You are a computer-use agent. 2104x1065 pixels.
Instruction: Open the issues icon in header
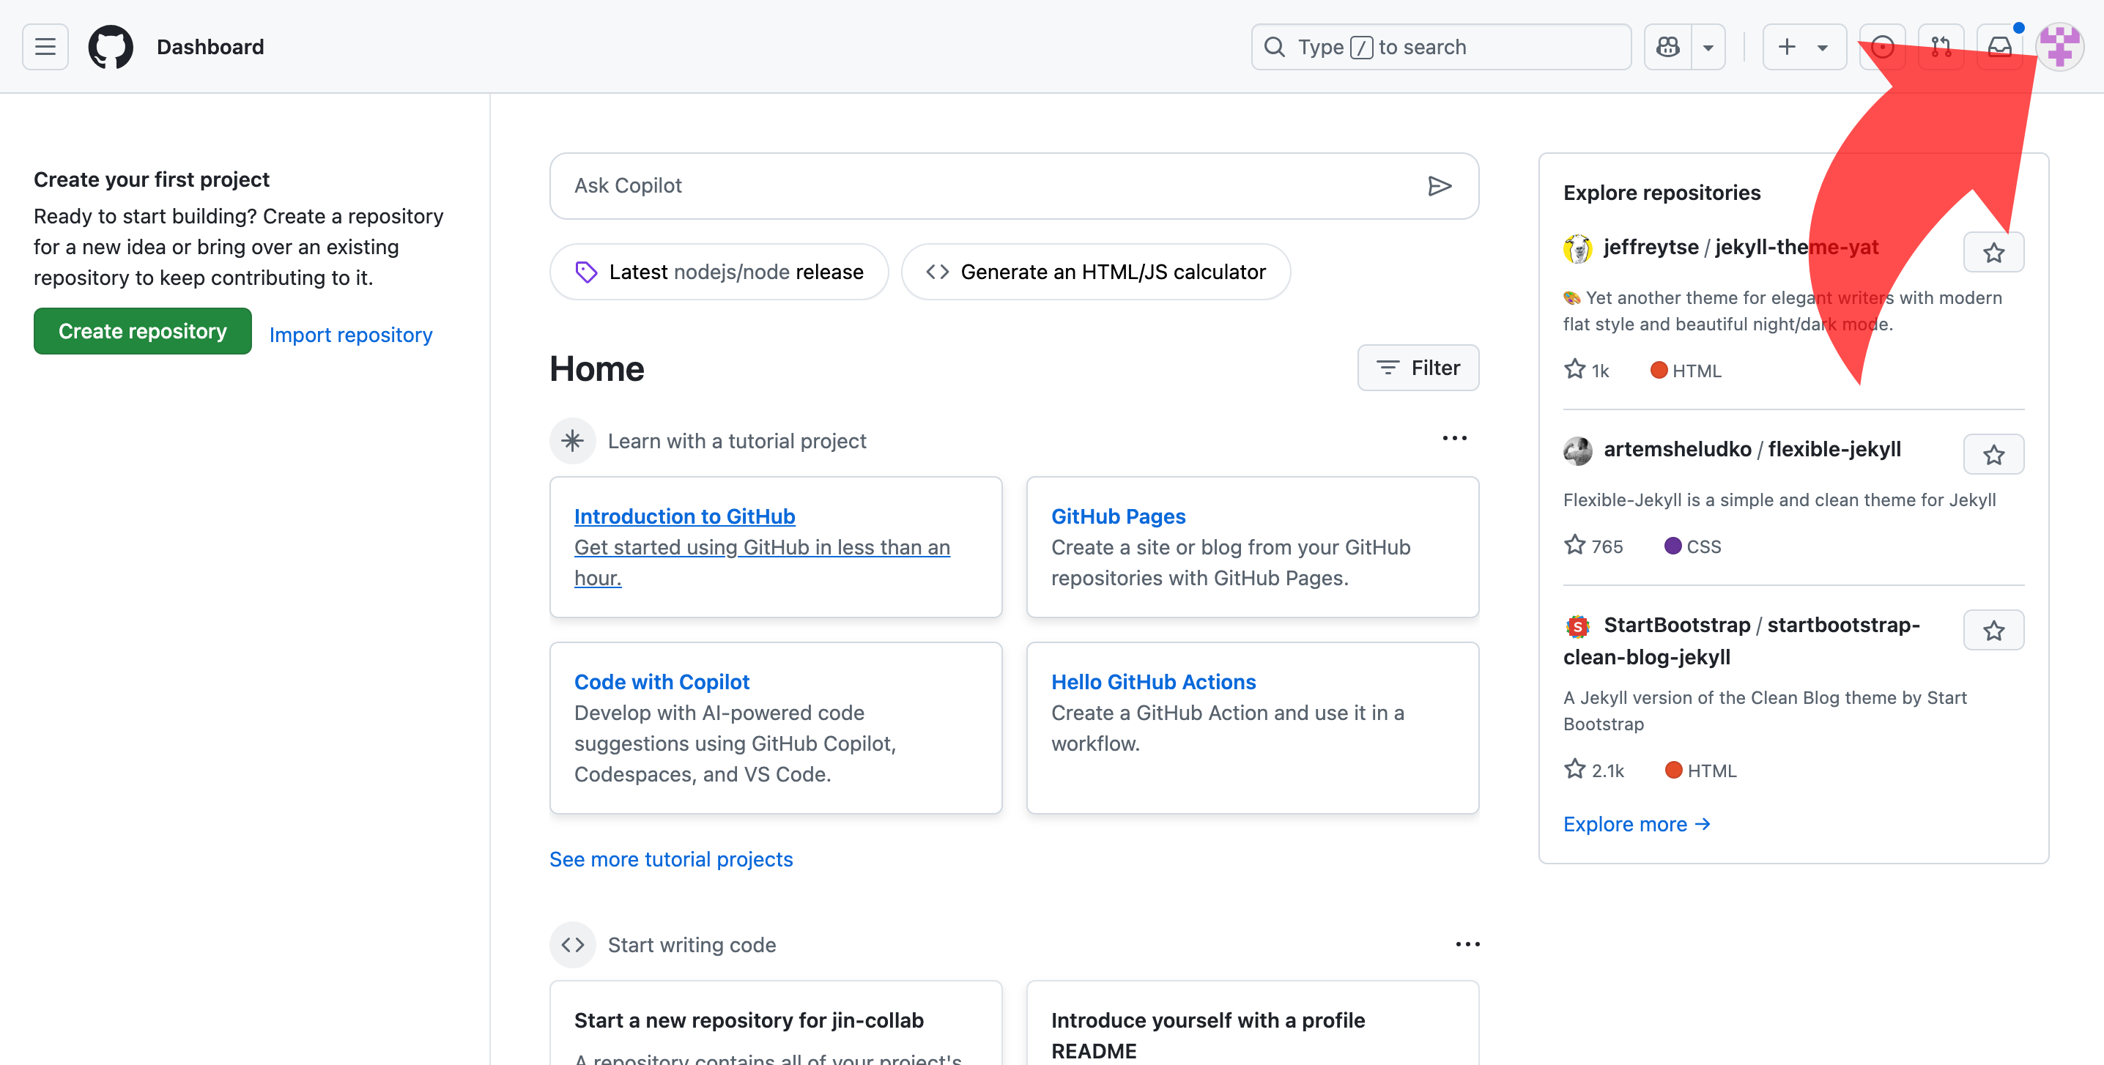coord(1882,47)
